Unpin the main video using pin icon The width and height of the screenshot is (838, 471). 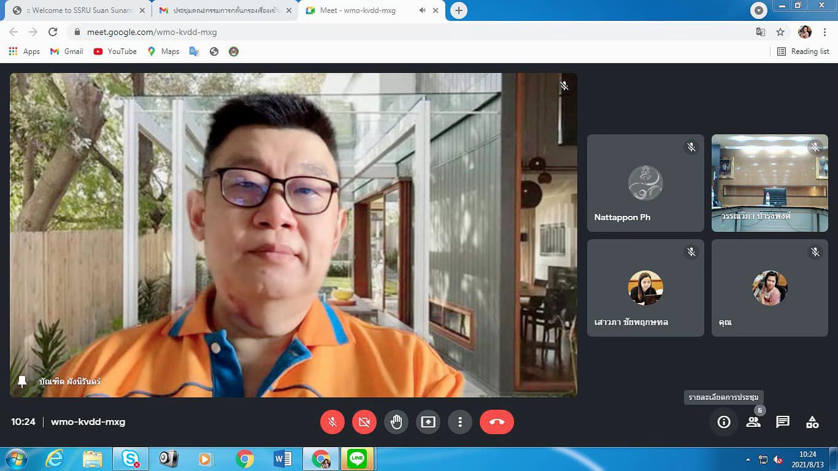pyautogui.click(x=22, y=381)
